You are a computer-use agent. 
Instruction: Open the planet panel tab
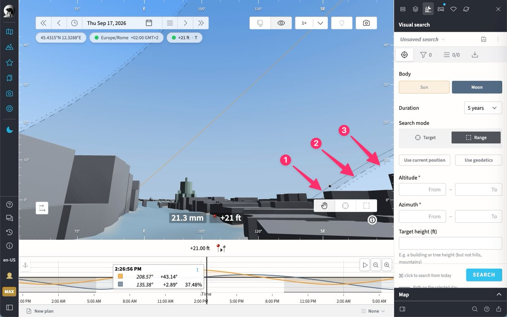[x=466, y=8]
